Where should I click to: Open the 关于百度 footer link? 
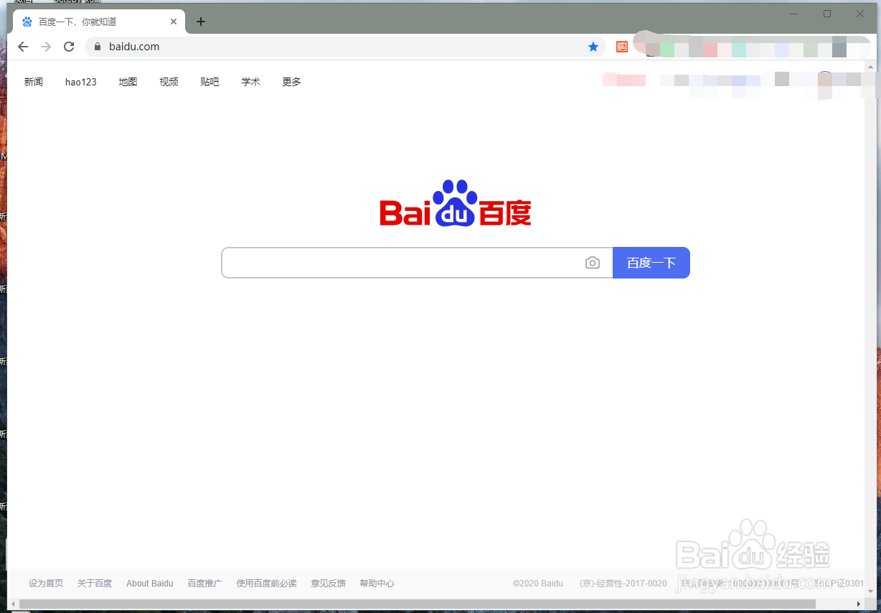(x=95, y=584)
